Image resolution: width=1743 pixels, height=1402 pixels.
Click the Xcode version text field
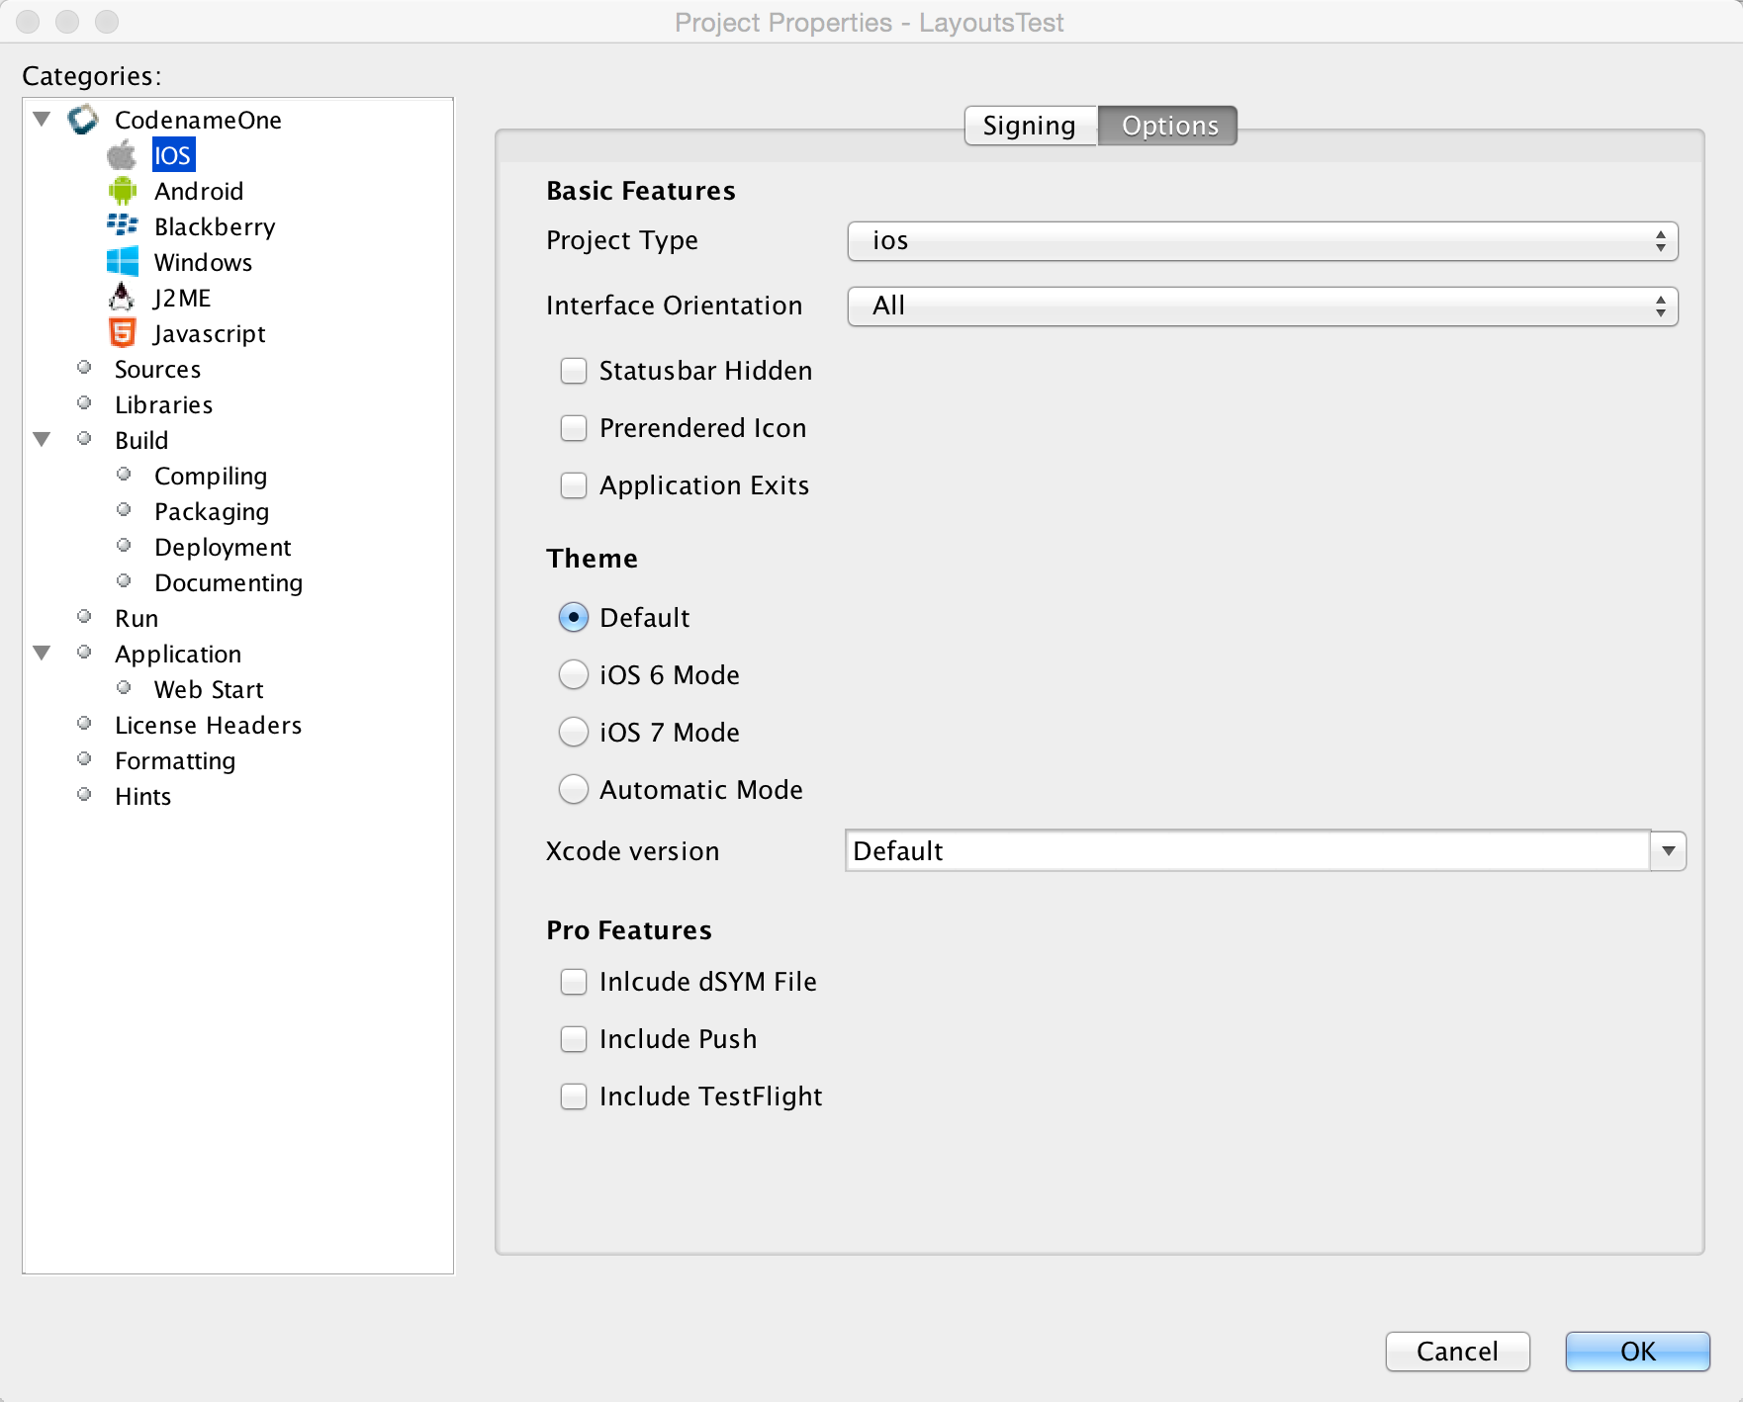(1247, 850)
